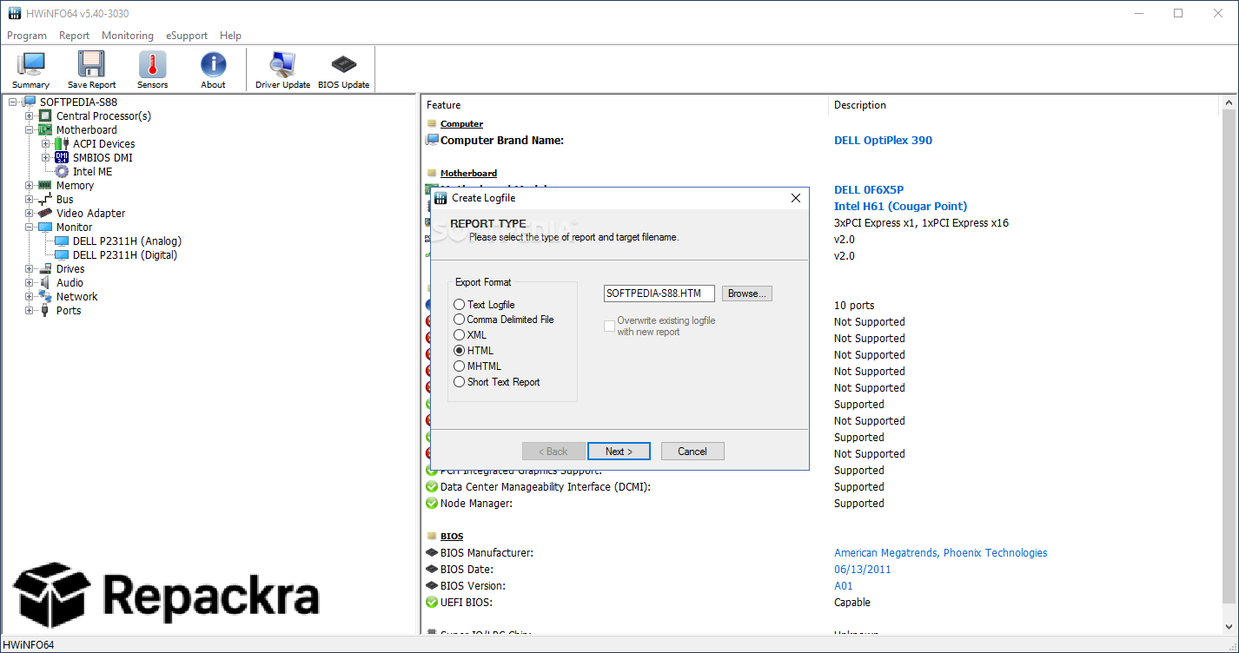Click the Browse... button
Viewport: 1239px width, 653px height.
[747, 294]
